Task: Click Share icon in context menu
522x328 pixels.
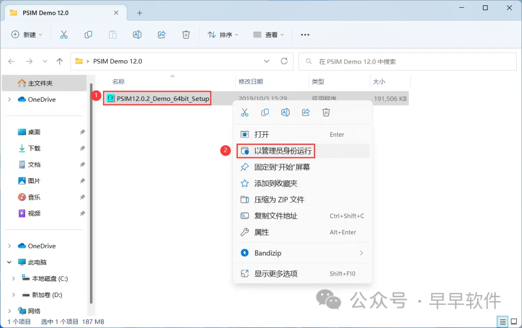Action: [x=306, y=113]
